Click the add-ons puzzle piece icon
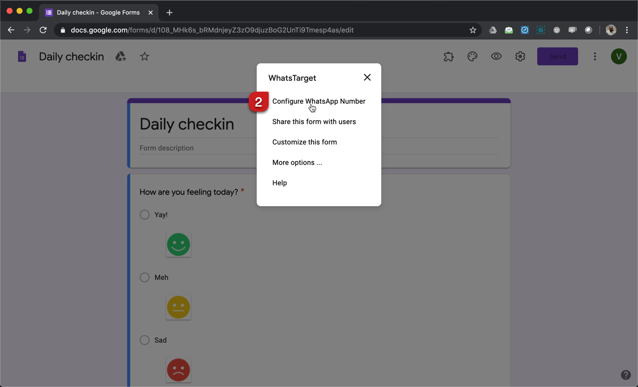This screenshot has height=387, width=638. (449, 57)
